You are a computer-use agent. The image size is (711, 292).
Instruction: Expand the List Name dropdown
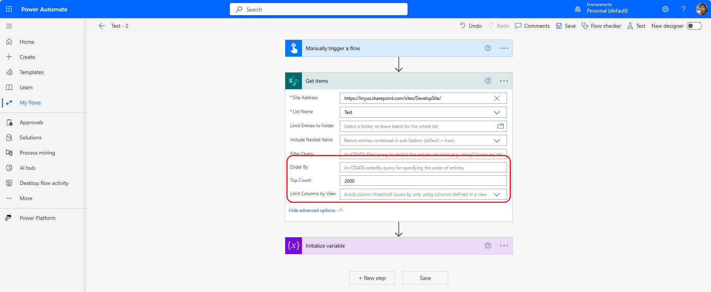497,112
